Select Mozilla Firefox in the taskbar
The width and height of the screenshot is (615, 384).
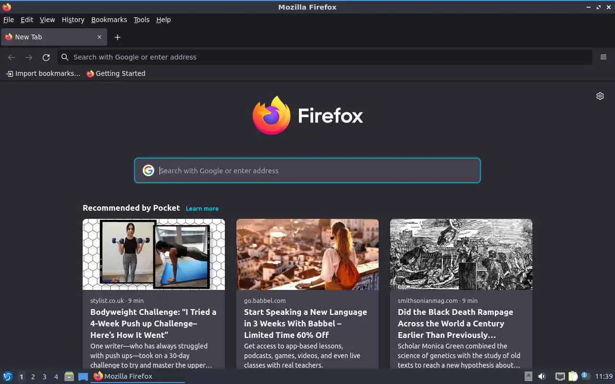tap(138, 376)
